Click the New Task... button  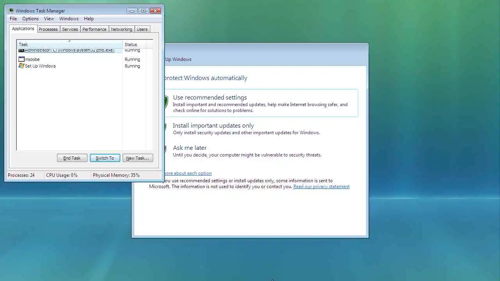[x=137, y=158]
